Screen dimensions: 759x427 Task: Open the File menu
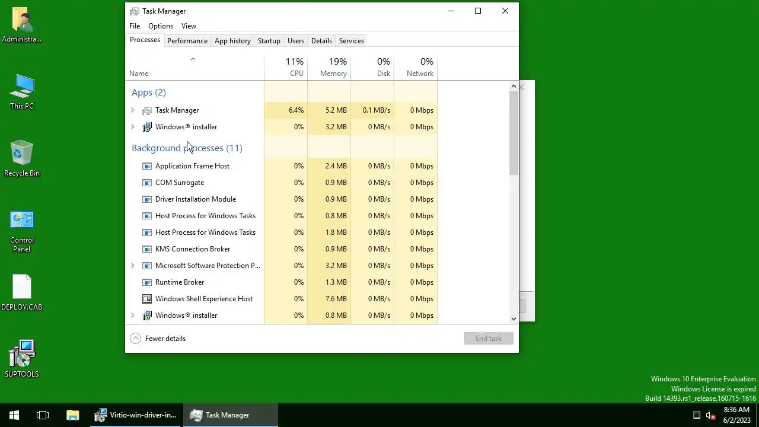(x=135, y=26)
